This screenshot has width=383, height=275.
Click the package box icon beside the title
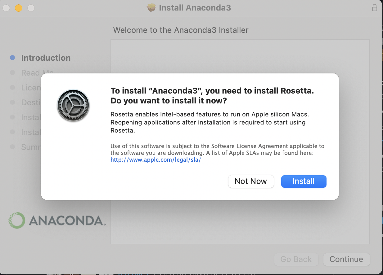(x=151, y=8)
